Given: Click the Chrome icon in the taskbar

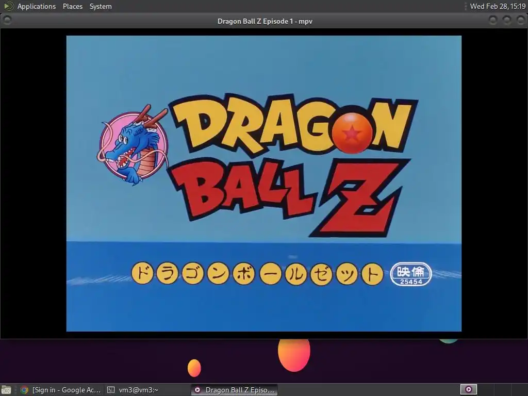Looking at the screenshot, I should coord(24,390).
